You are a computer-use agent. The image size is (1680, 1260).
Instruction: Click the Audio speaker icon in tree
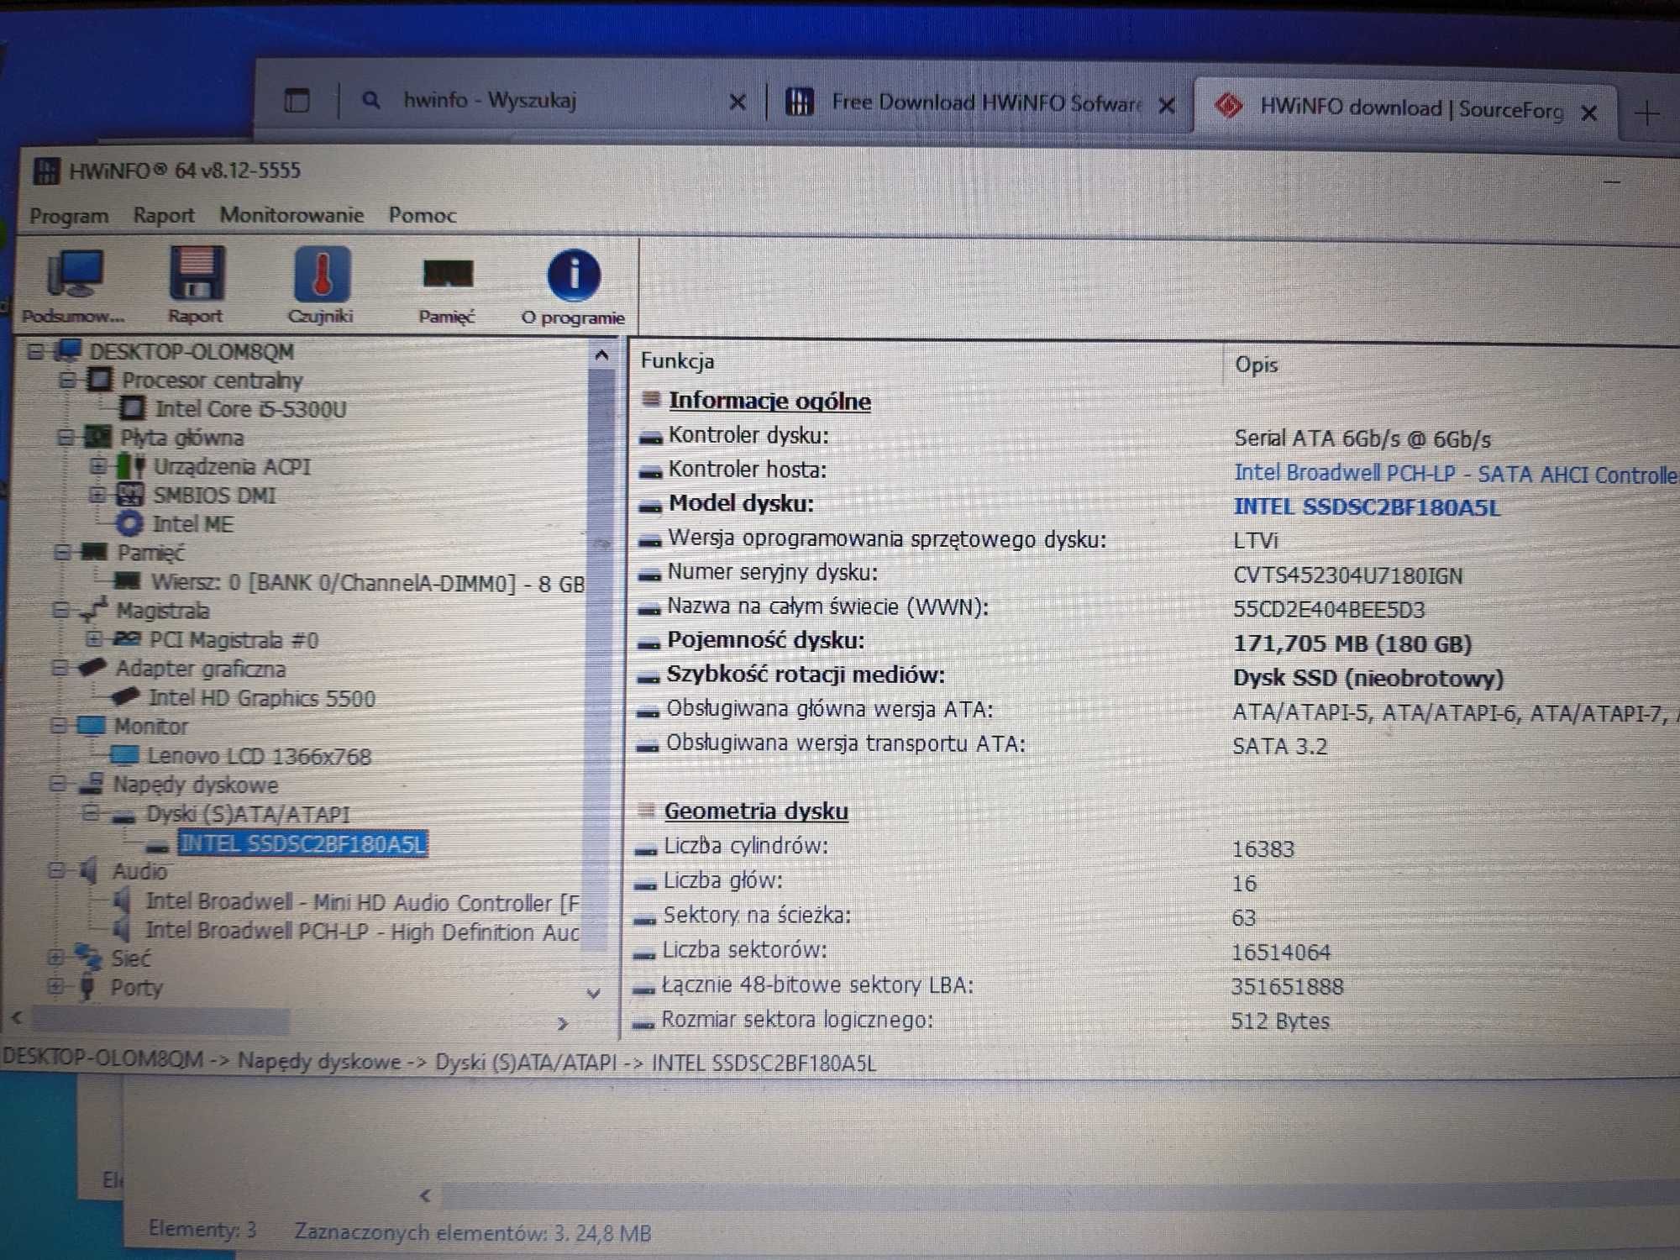click(88, 870)
